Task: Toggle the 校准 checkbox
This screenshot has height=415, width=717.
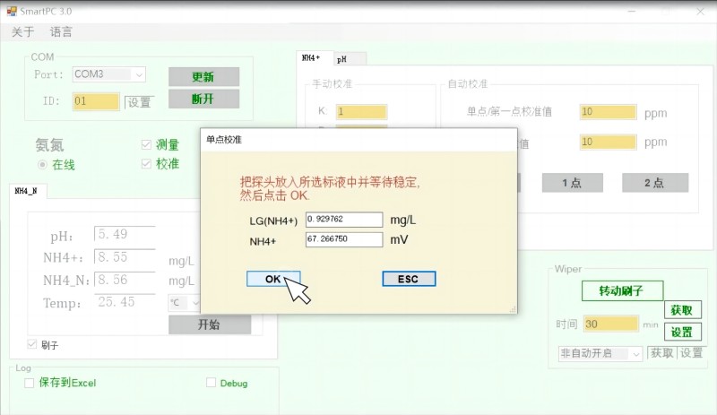Action: (x=146, y=164)
